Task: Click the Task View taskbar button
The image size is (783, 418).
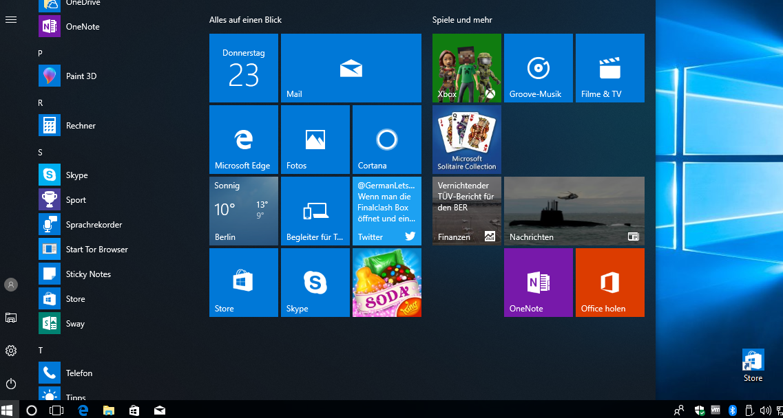Action: point(56,410)
